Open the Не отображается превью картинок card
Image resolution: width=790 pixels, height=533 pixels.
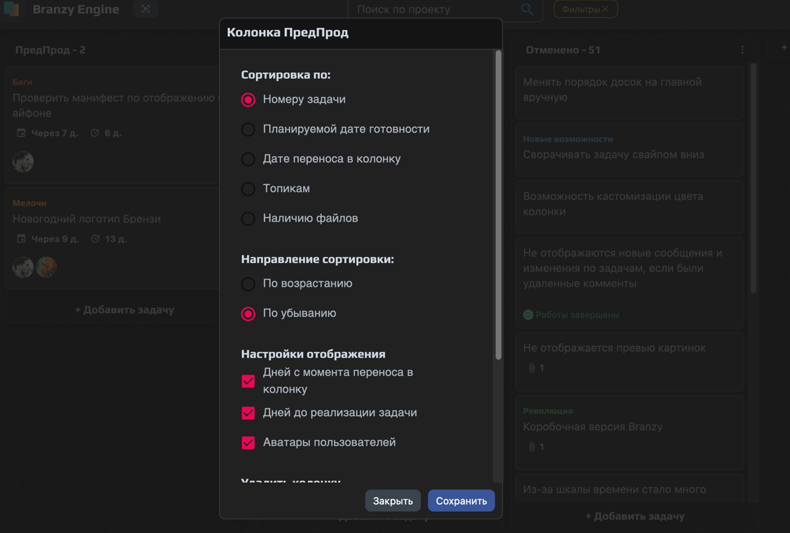629,362
